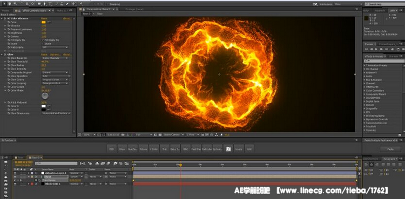This screenshot has width=405, height=199.
Task: Open the Active Camera view dropdown
Action: tap(174, 135)
